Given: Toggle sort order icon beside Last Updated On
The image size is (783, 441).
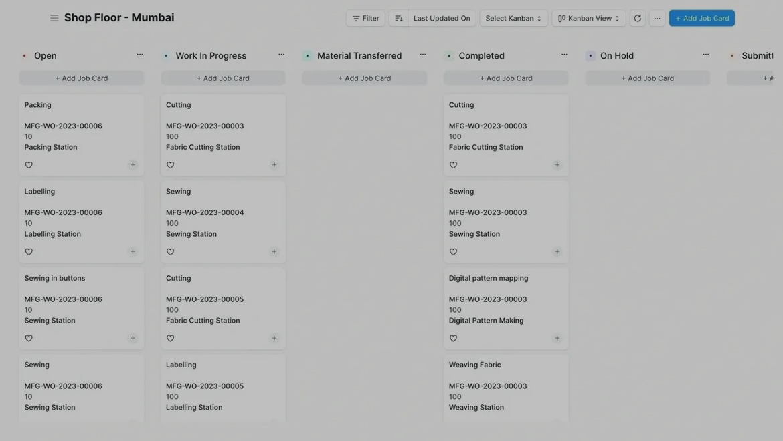Looking at the screenshot, I should tap(399, 18).
